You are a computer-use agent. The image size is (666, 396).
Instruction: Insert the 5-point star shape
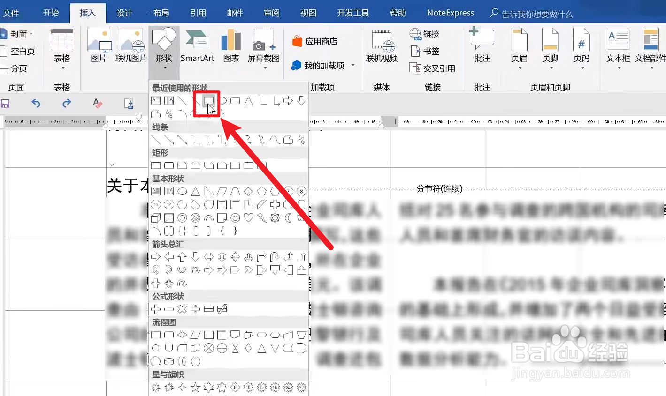pyautogui.click(x=196, y=387)
